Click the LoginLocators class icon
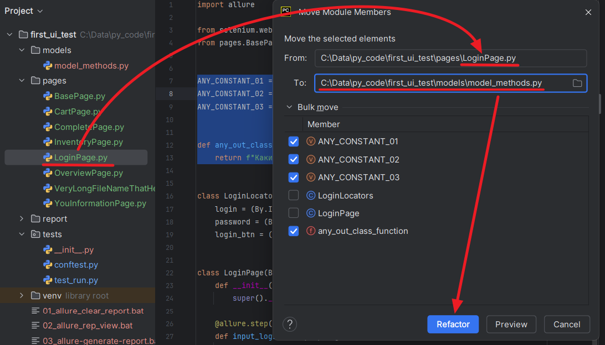605x345 pixels. pyautogui.click(x=311, y=196)
